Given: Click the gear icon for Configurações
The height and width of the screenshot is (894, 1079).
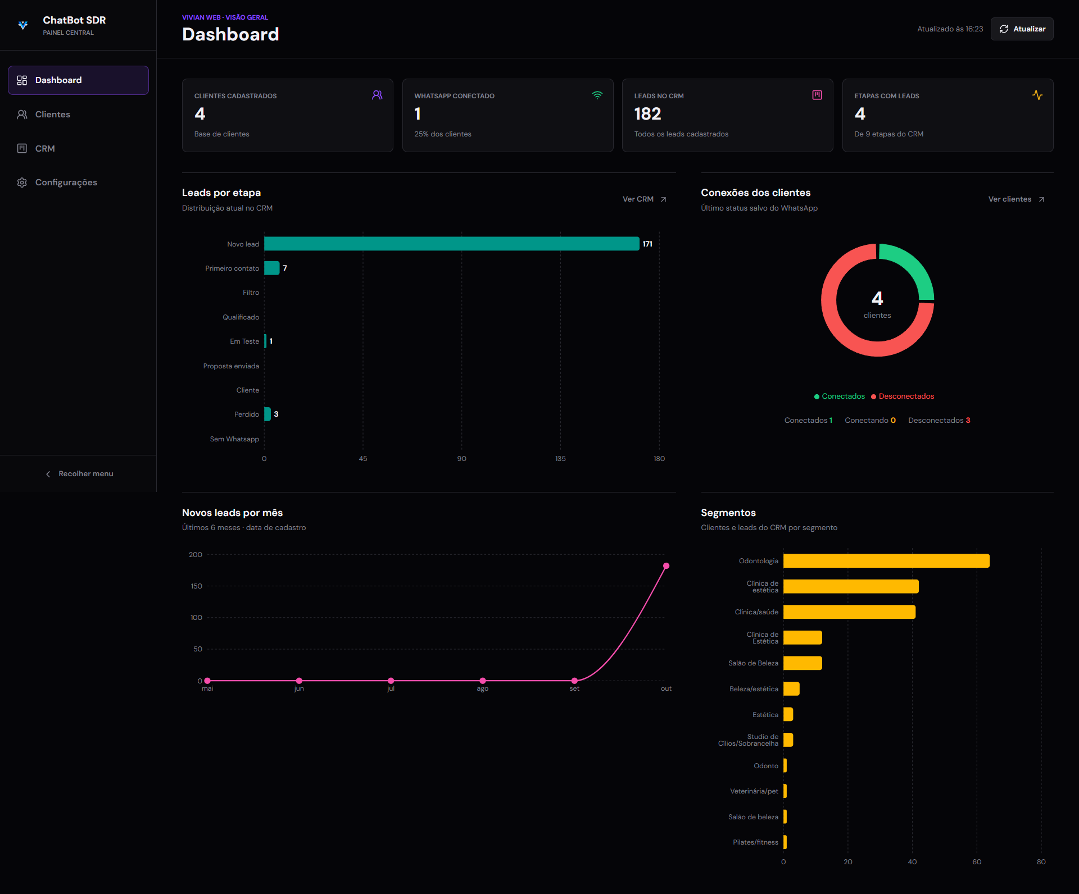Looking at the screenshot, I should click(x=22, y=183).
